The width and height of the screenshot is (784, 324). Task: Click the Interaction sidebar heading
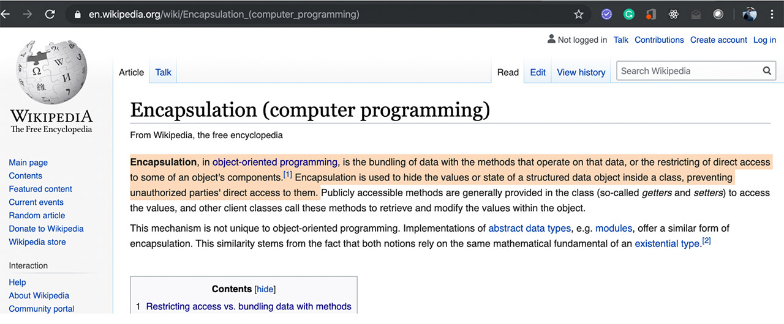28,265
